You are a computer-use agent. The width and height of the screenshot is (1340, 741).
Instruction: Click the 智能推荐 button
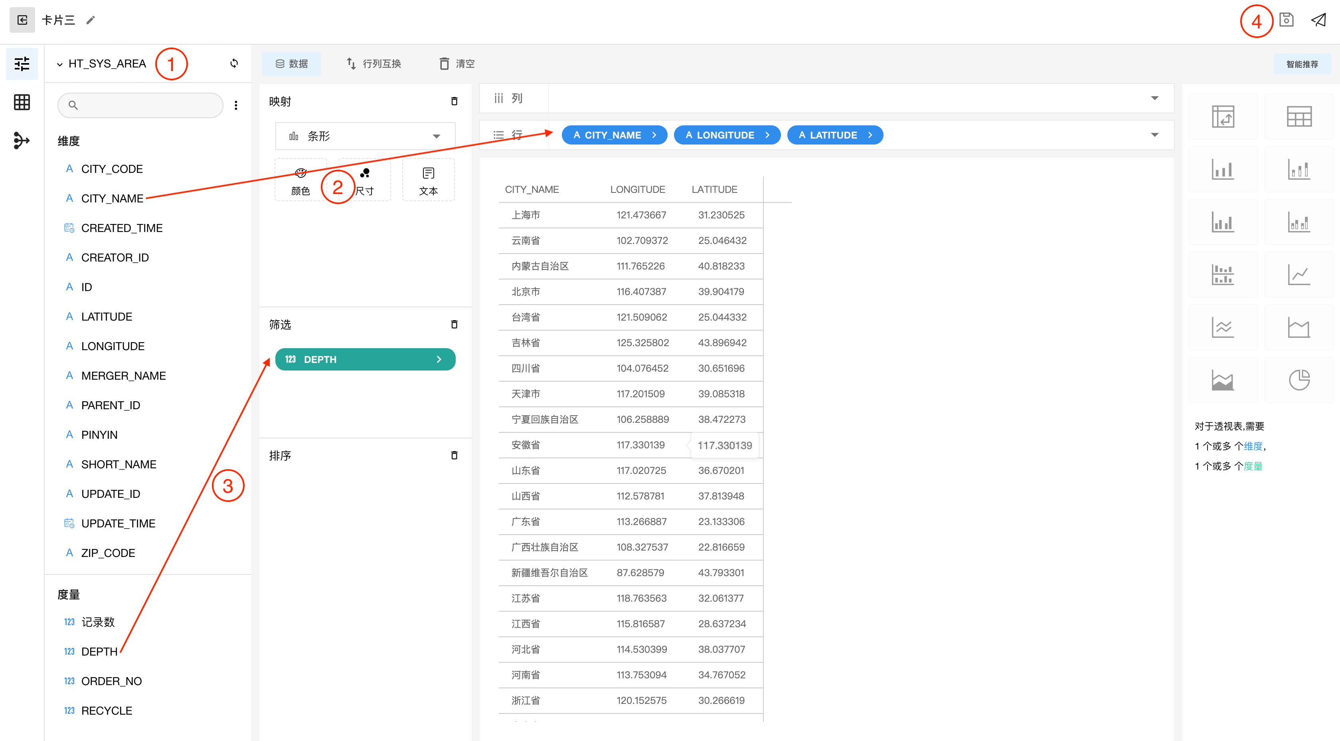click(x=1302, y=64)
